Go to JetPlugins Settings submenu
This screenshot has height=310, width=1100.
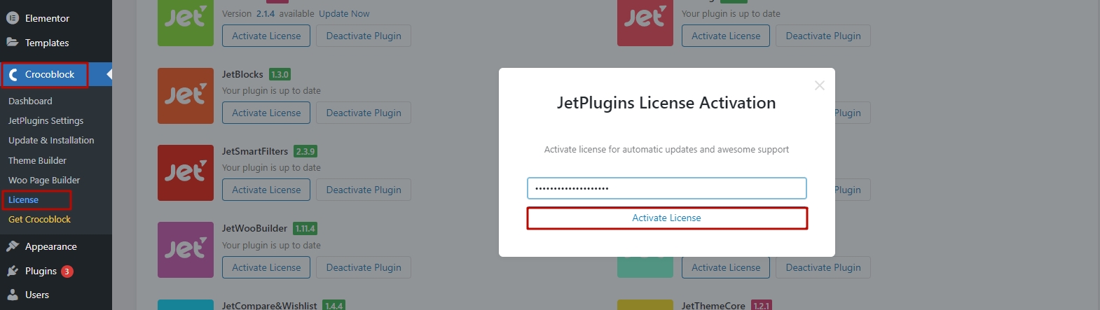(x=46, y=120)
